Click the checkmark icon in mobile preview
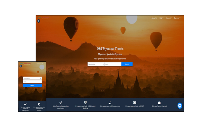Image resolution: width=205 pixels, height=126 pixels. [25, 104]
